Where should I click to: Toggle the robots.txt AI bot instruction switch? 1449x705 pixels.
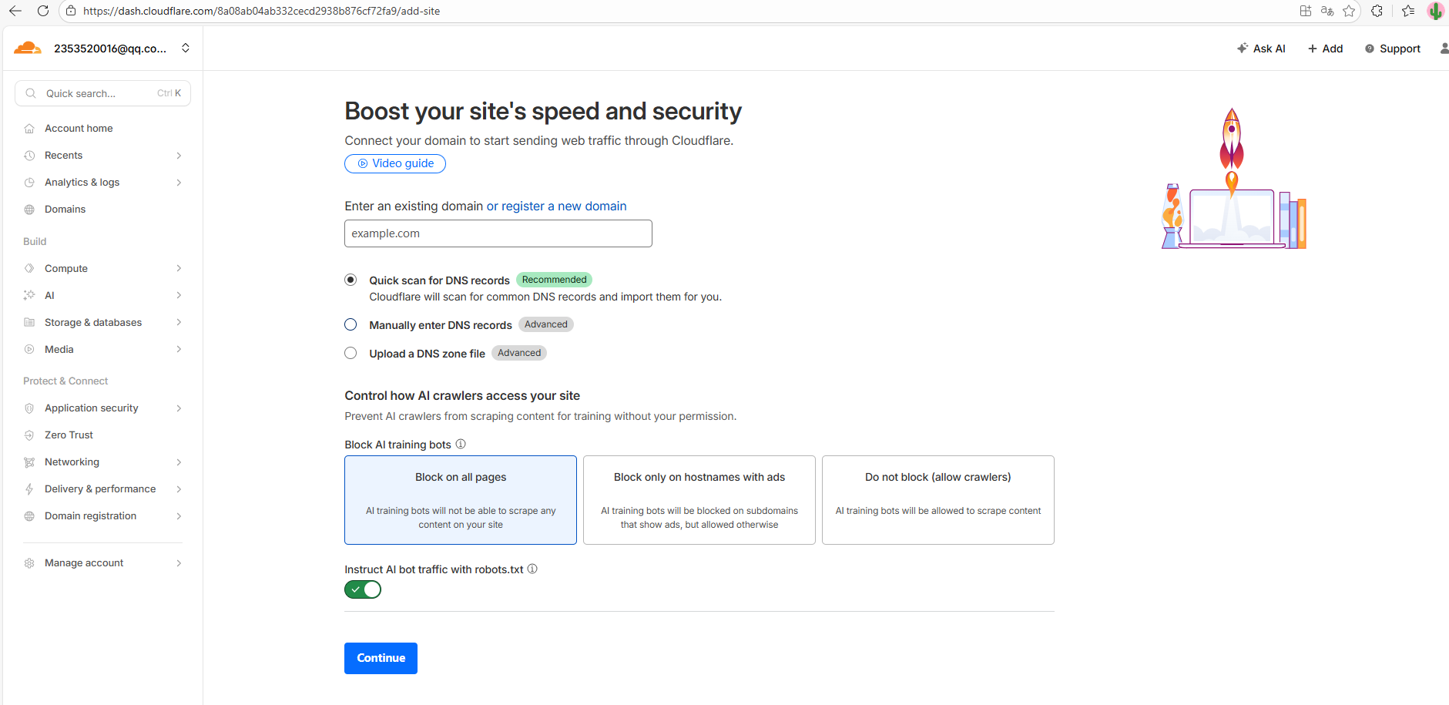[363, 589]
